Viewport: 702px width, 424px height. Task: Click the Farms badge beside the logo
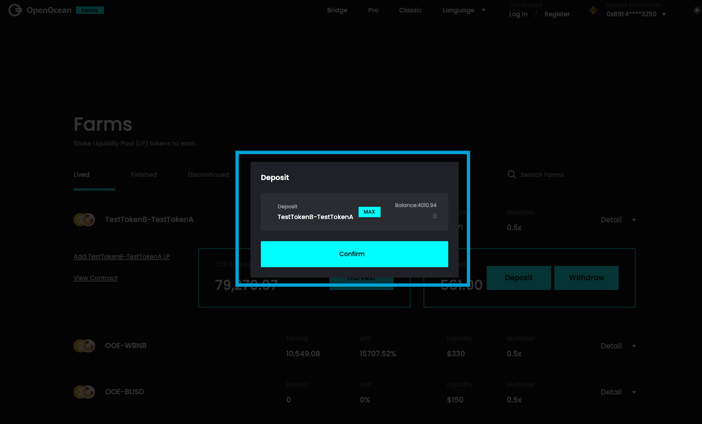tap(90, 10)
